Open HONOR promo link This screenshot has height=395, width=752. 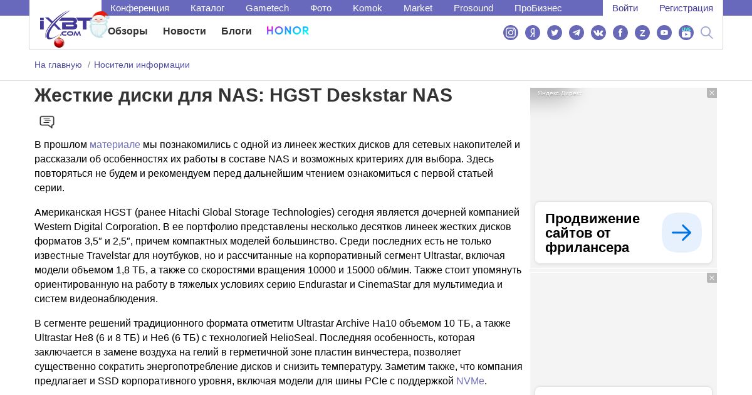point(288,31)
